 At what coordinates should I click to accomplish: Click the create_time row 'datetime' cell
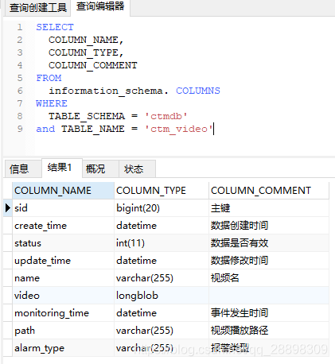(x=162, y=226)
